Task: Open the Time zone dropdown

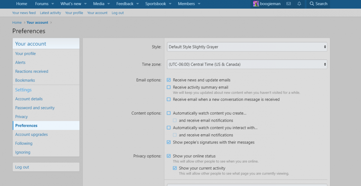Action: [x=247, y=64]
